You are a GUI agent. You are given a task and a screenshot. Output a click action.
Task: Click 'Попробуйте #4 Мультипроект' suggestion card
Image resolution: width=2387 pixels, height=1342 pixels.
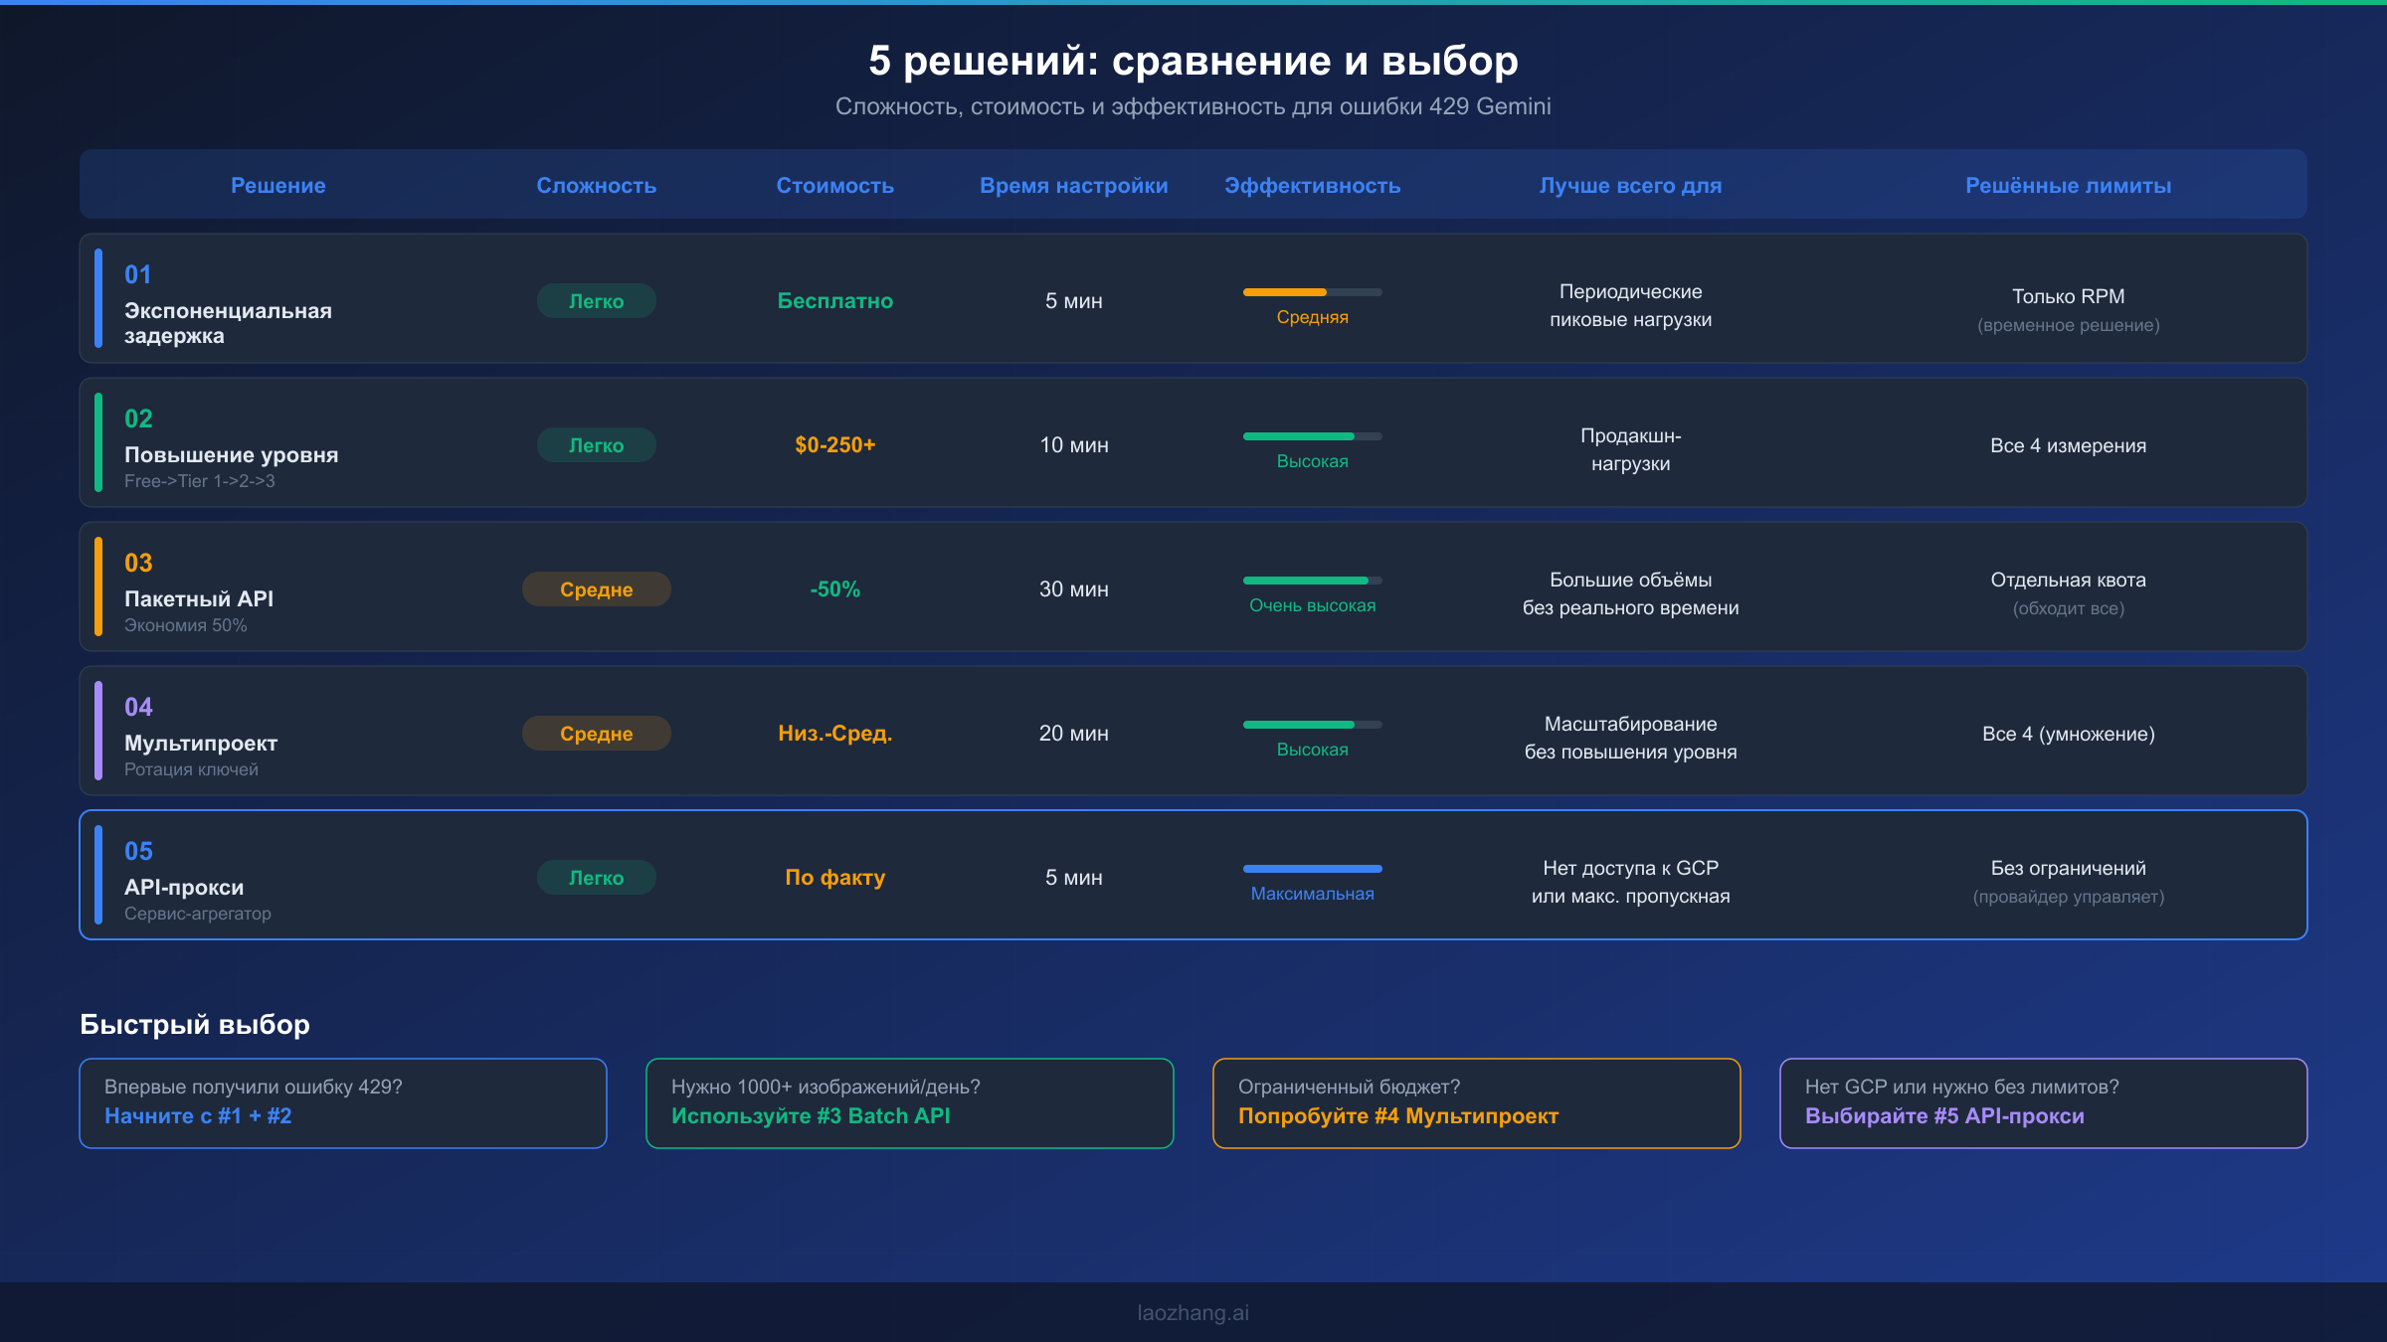(1398, 1115)
